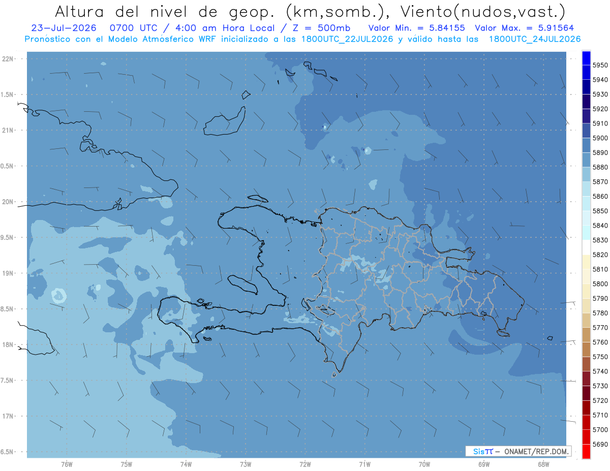Click the '17N' latitude label
This screenshot has height=471, width=610.
point(8,416)
